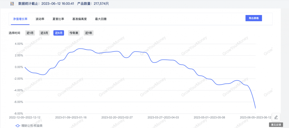
Task: Click the line's lowest point at chart end
Action: (x=255, y=108)
